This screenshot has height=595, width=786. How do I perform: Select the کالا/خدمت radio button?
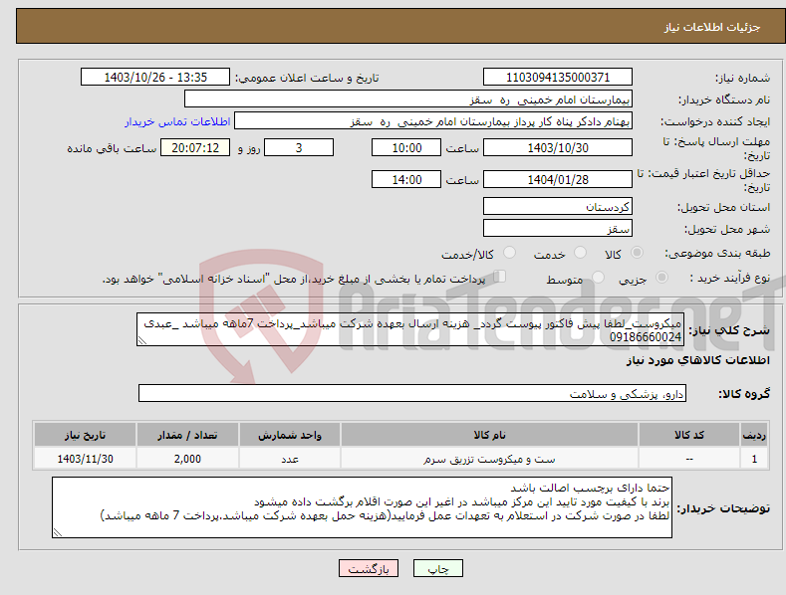(x=509, y=253)
